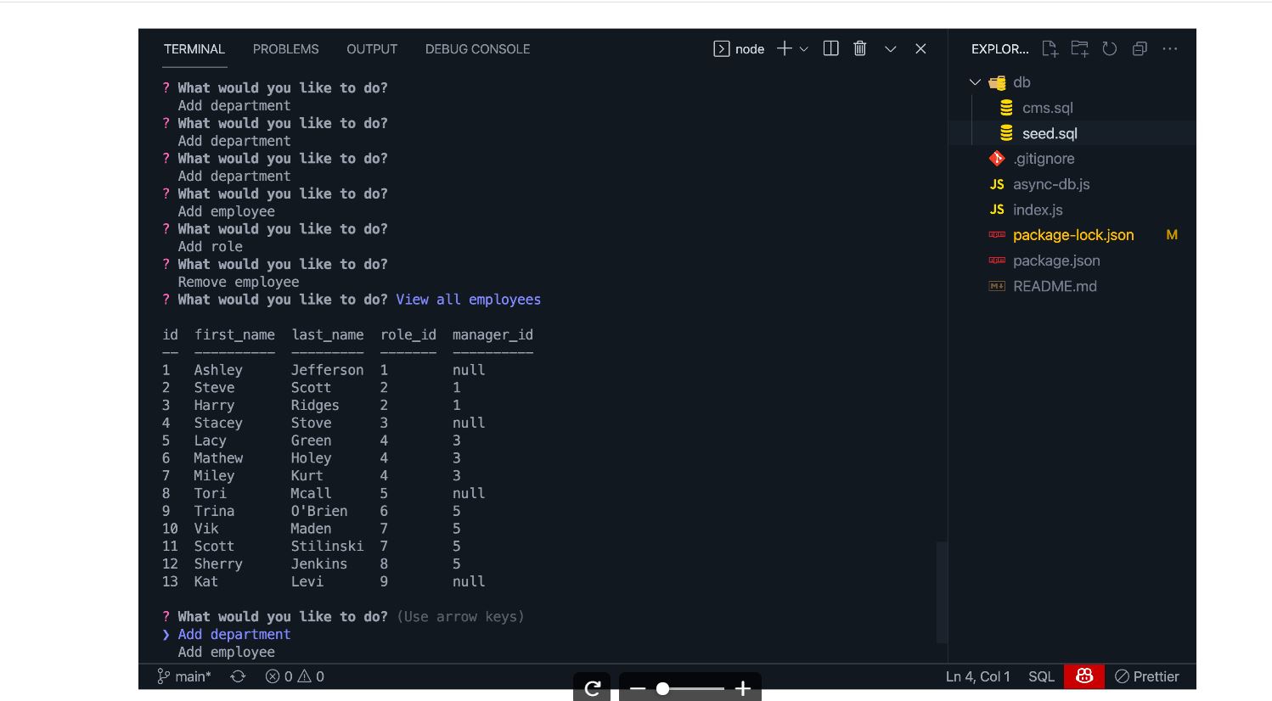Adjust the zoom slider at the bottom
This screenshot has height=701, width=1272.
pyautogui.click(x=663, y=689)
